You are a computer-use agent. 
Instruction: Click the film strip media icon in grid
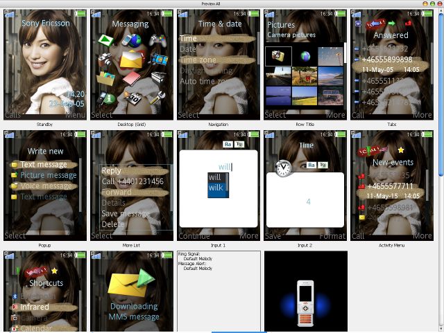[x=159, y=59]
